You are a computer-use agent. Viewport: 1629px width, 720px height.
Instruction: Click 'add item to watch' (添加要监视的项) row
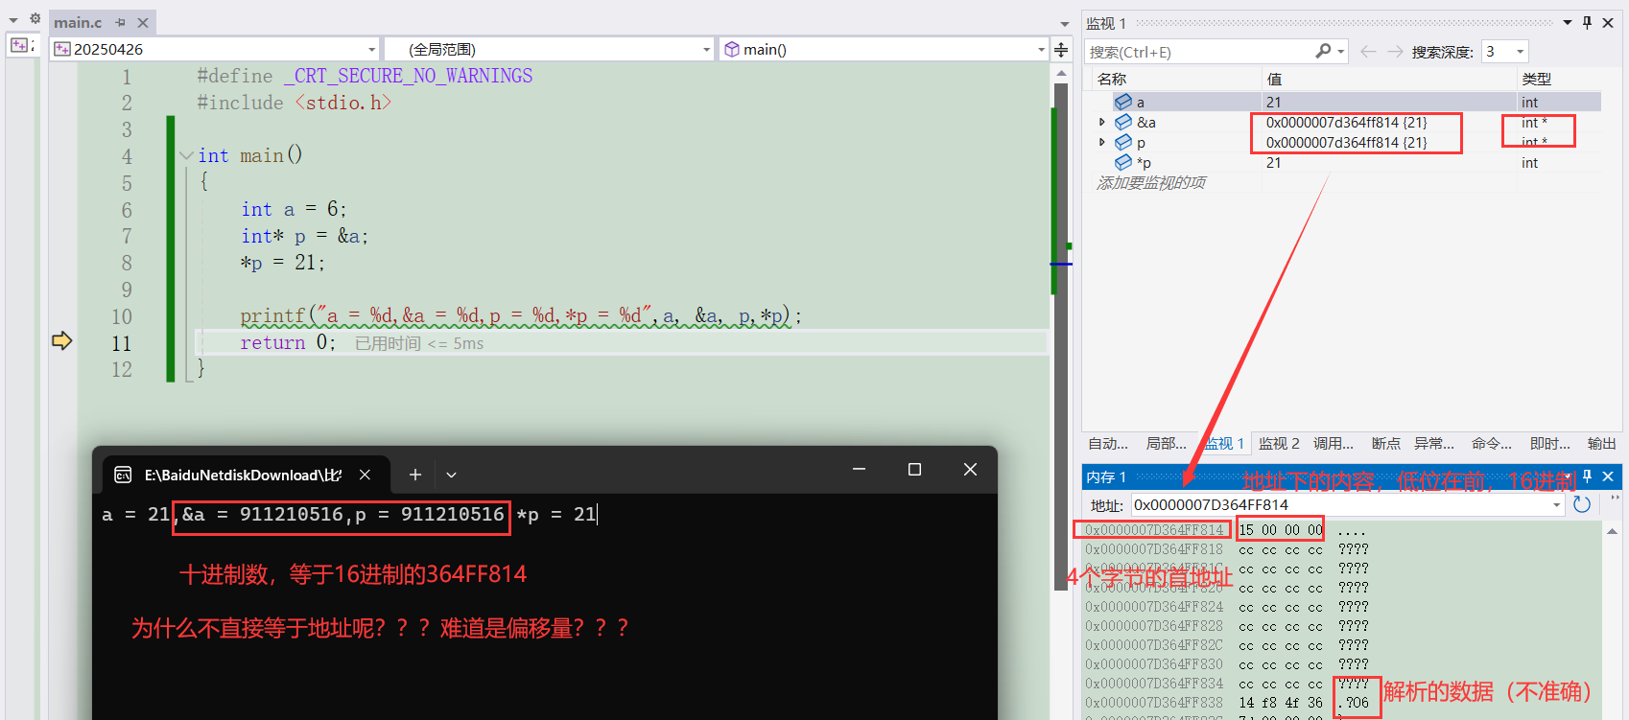pyautogui.click(x=1151, y=182)
